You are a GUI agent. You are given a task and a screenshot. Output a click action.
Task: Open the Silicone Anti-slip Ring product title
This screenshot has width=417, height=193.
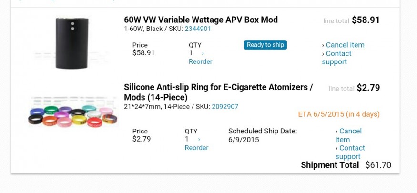[218, 92]
